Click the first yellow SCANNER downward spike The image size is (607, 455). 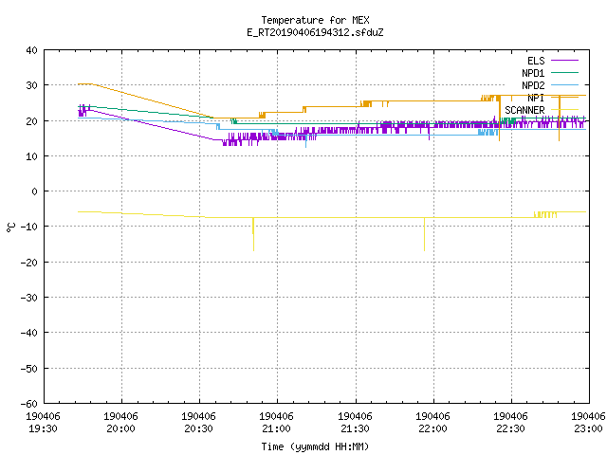point(253,235)
